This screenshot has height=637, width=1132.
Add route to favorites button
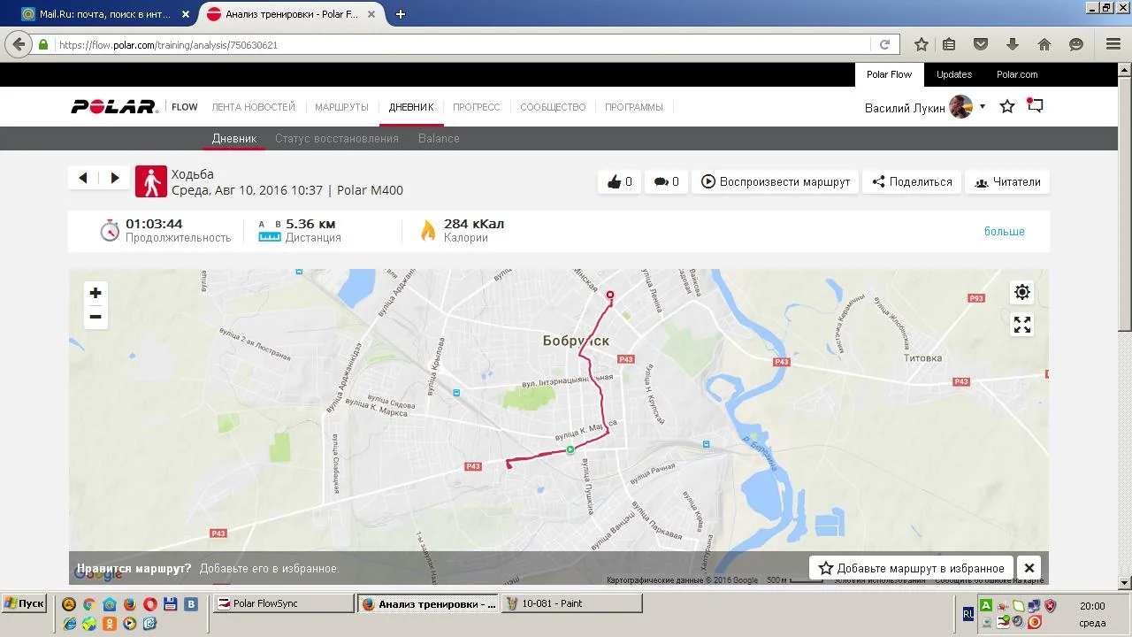[911, 568]
